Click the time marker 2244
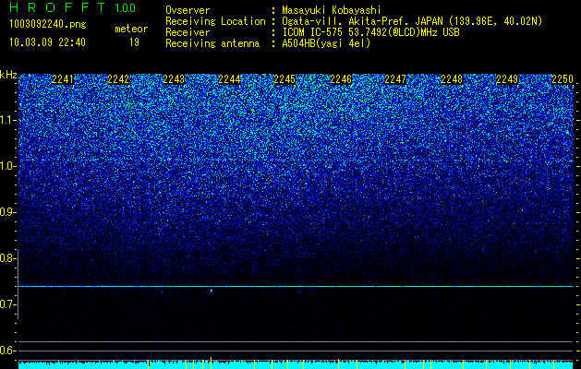Image resolution: width=581 pixels, height=369 pixels. tap(229, 79)
